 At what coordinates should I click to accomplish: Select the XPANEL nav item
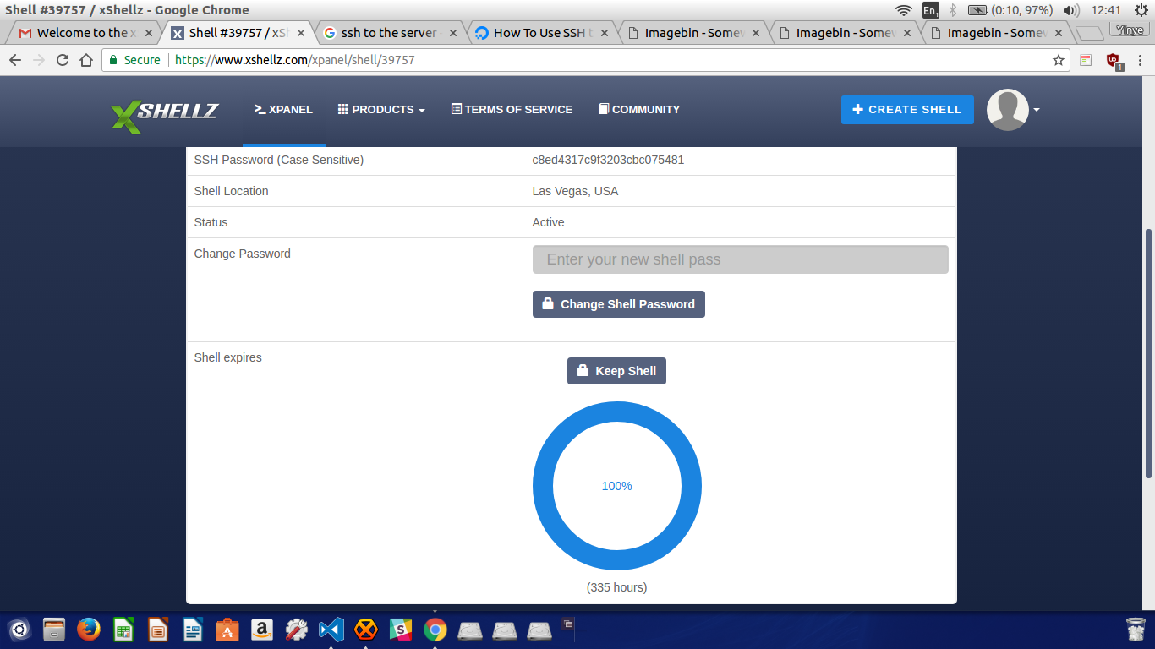click(x=283, y=110)
